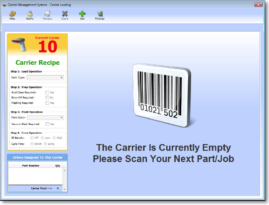
Task: Select Cure Time Short radio button
Action: pyautogui.click(x=32, y=144)
